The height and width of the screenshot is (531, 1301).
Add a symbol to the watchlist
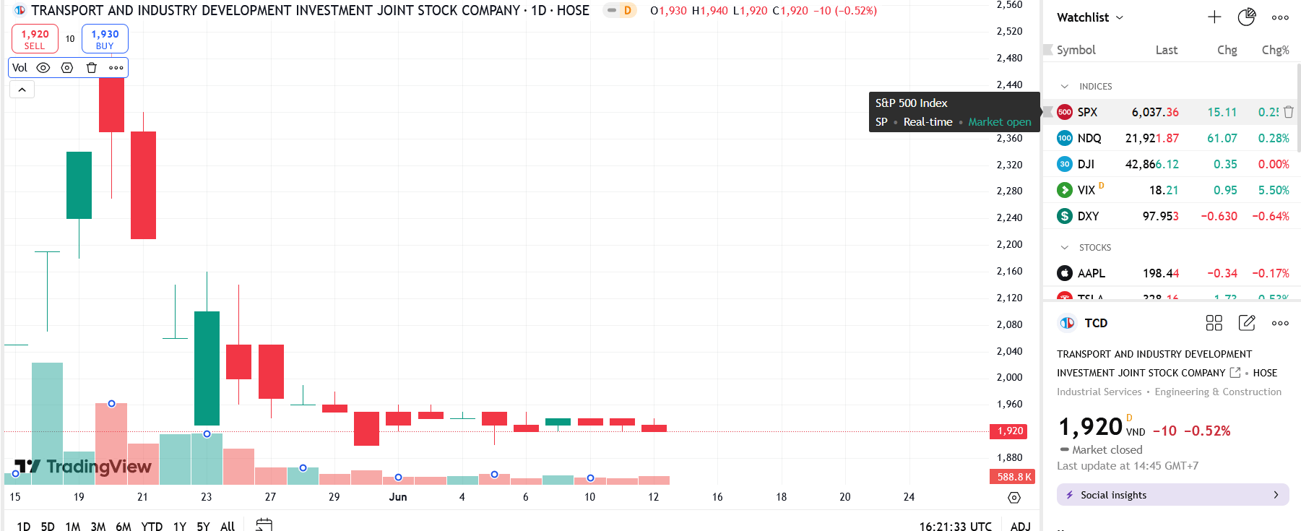1214,17
